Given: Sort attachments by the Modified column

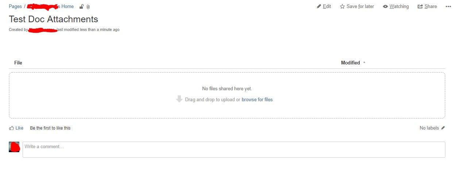Looking at the screenshot, I should pyautogui.click(x=351, y=63).
